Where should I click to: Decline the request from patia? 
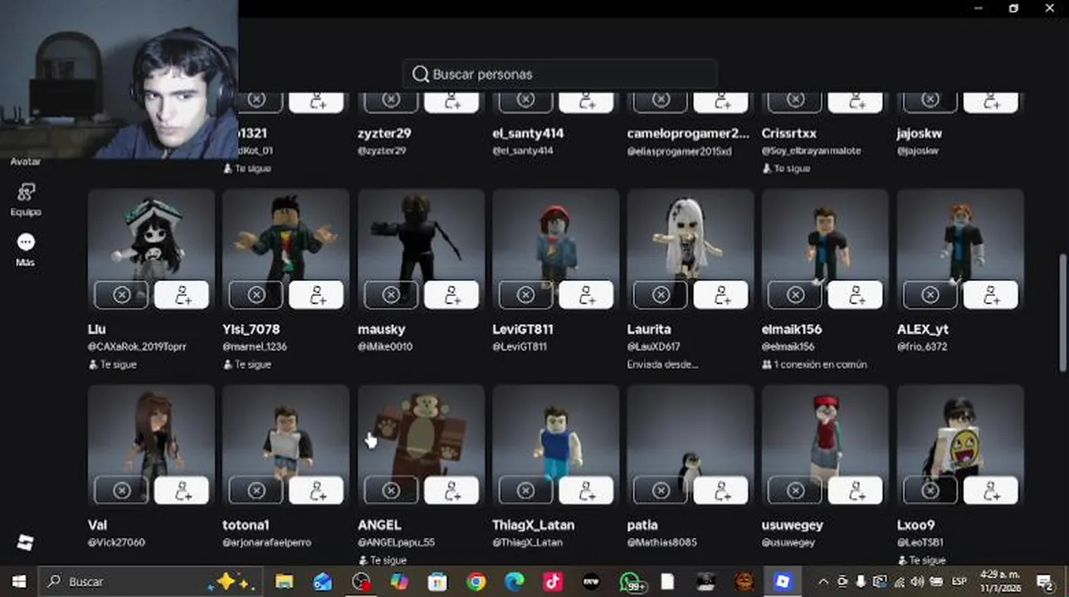point(660,490)
